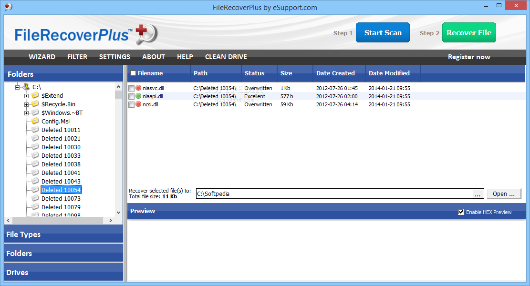This screenshot has width=530, height=286.
Task: Click the Start Scan button
Action: (x=383, y=32)
